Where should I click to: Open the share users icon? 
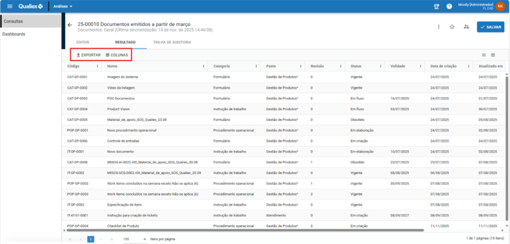point(466,27)
